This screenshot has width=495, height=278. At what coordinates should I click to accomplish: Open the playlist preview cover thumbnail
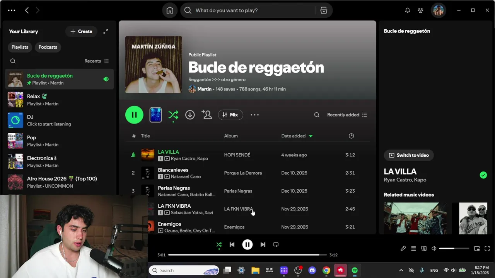tap(155, 115)
